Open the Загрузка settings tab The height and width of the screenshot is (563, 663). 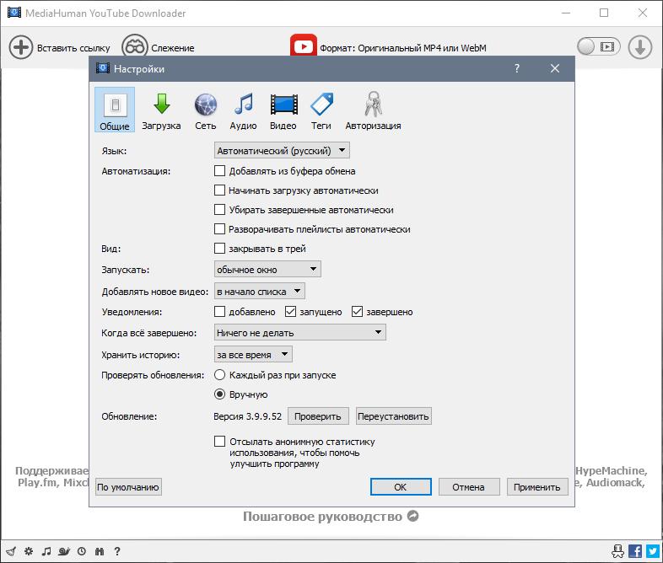point(161,110)
